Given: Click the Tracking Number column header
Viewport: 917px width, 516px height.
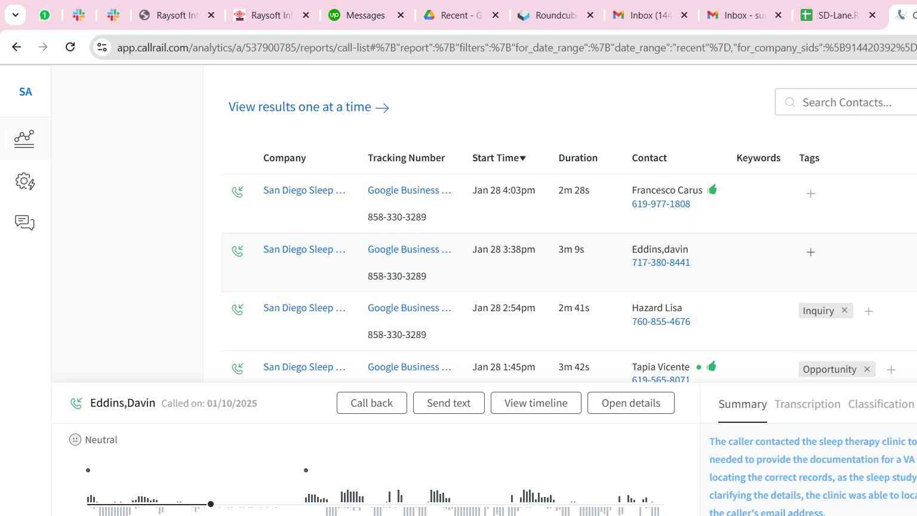Looking at the screenshot, I should [x=406, y=158].
